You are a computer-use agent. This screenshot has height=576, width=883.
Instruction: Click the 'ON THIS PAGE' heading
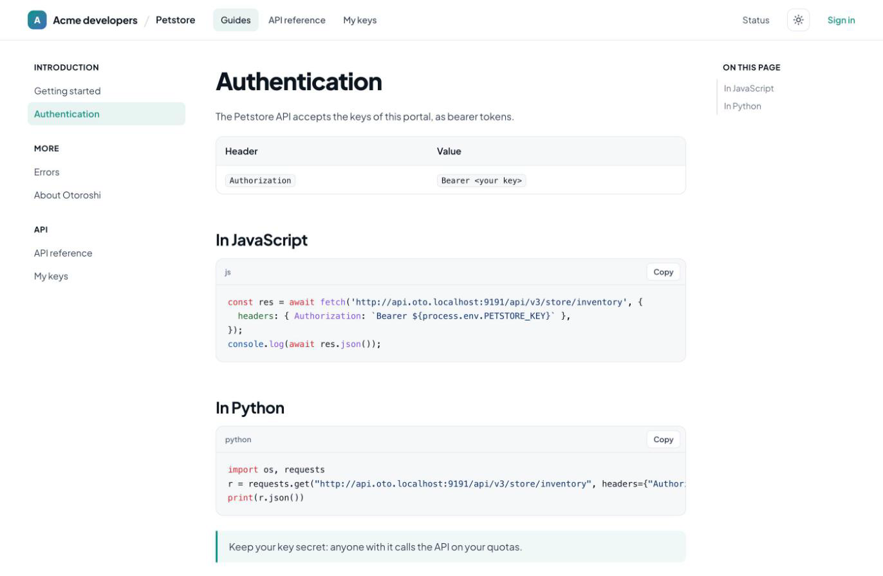point(751,68)
